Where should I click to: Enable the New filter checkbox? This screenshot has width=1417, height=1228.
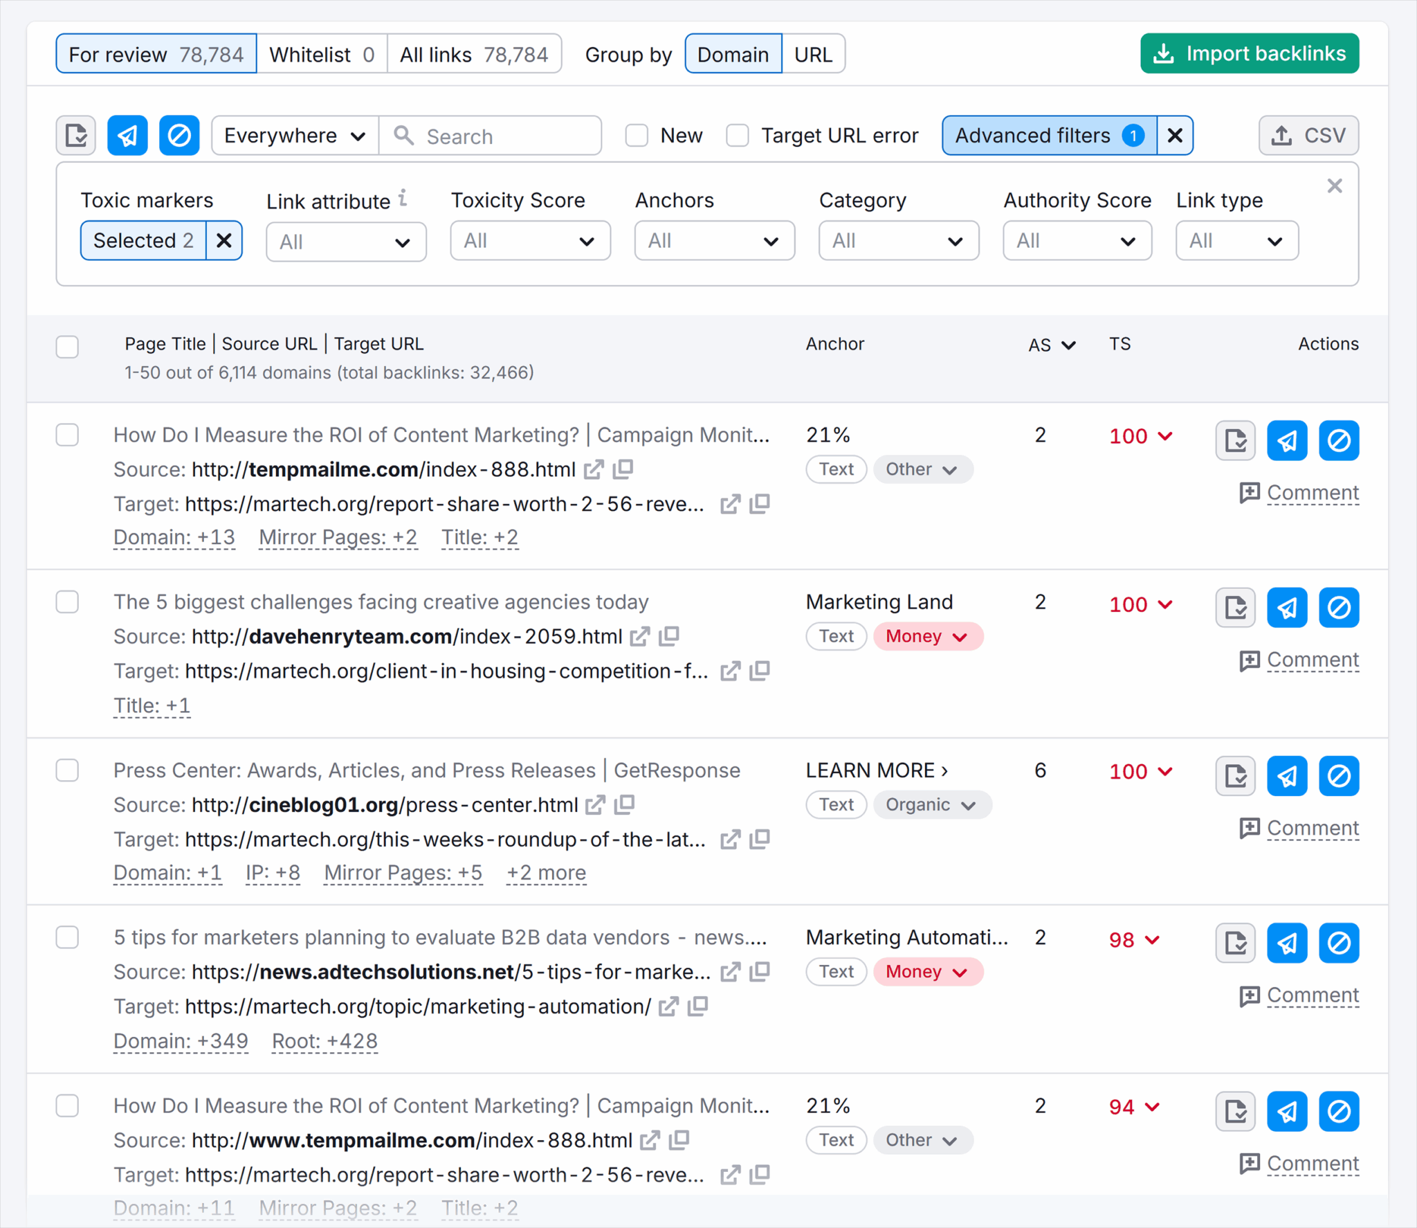point(636,136)
